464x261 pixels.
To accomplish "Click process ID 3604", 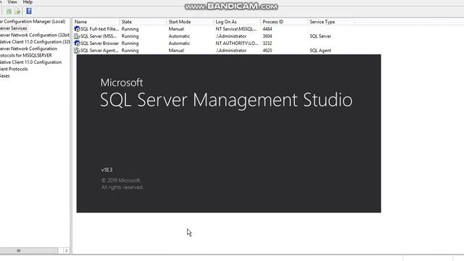I will click(268, 36).
